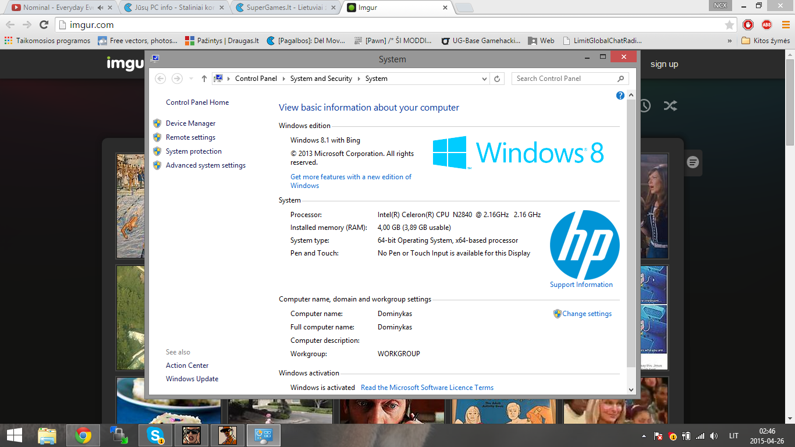The height and width of the screenshot is (447, 795).
Task: Open the UG-Base Gamehacking bookmark
Action: 481,41
